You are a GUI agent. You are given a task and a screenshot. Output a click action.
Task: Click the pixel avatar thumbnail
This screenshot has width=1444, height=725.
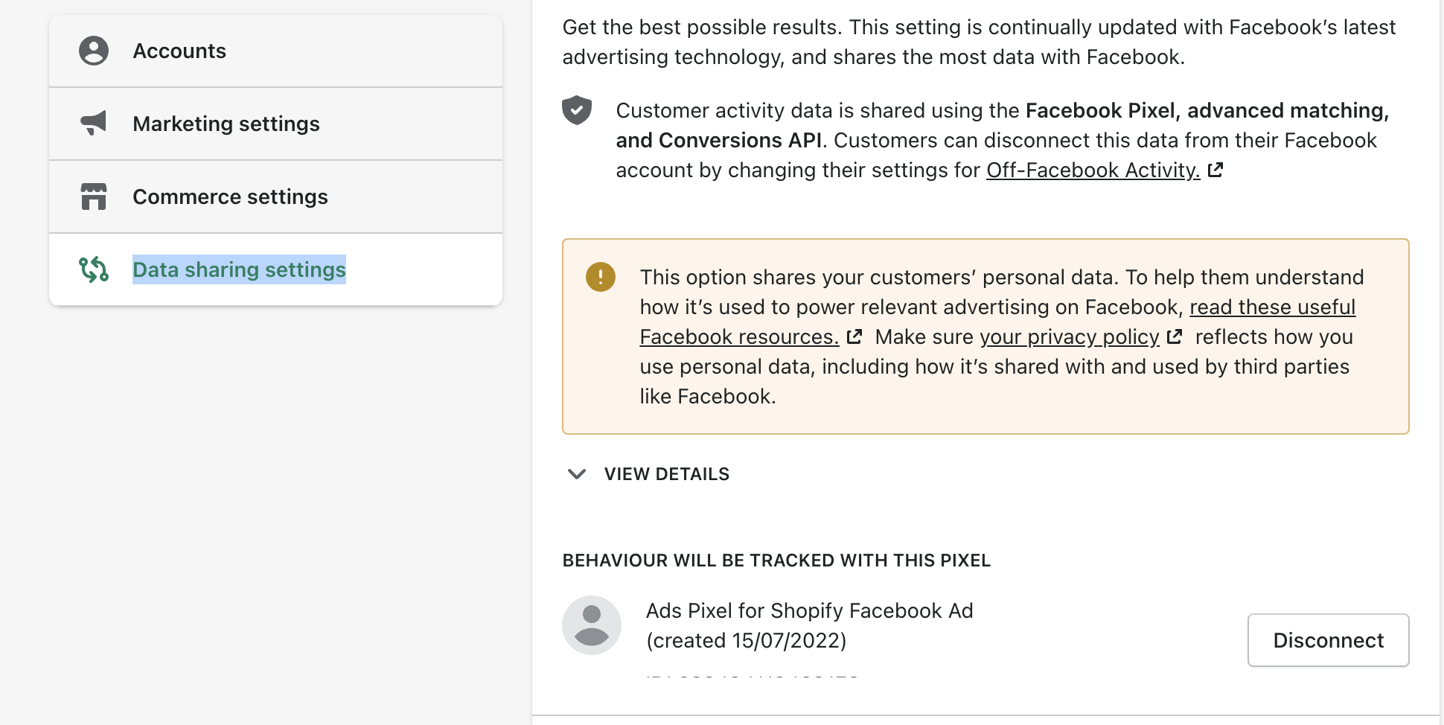[x=592, y=625]
